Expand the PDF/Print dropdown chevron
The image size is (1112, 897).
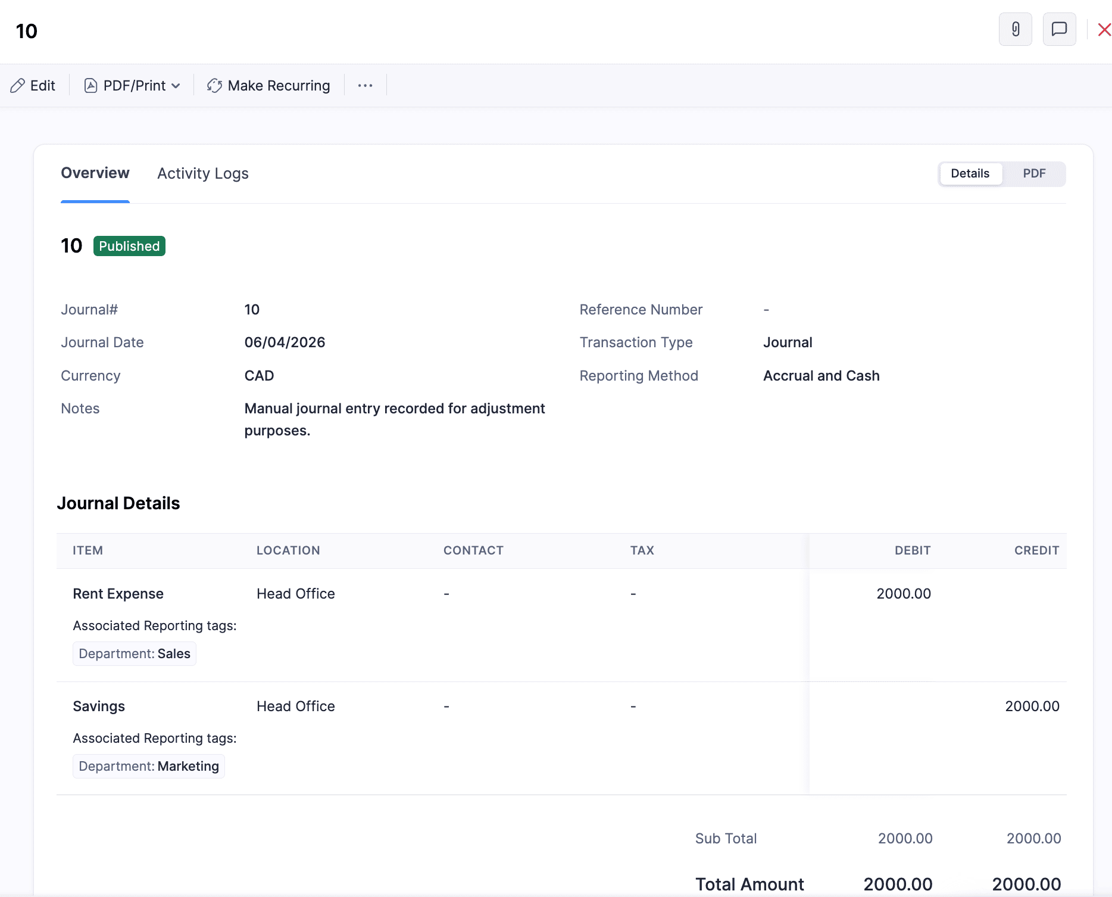(x=177, y=85)
